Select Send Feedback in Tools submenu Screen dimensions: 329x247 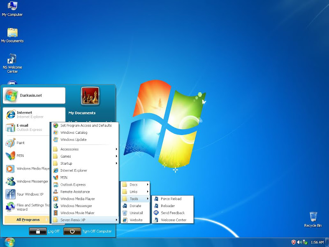[x=173, y=213]
